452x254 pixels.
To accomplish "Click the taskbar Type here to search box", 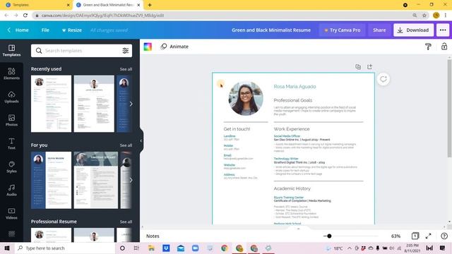I will coord(65,248).
